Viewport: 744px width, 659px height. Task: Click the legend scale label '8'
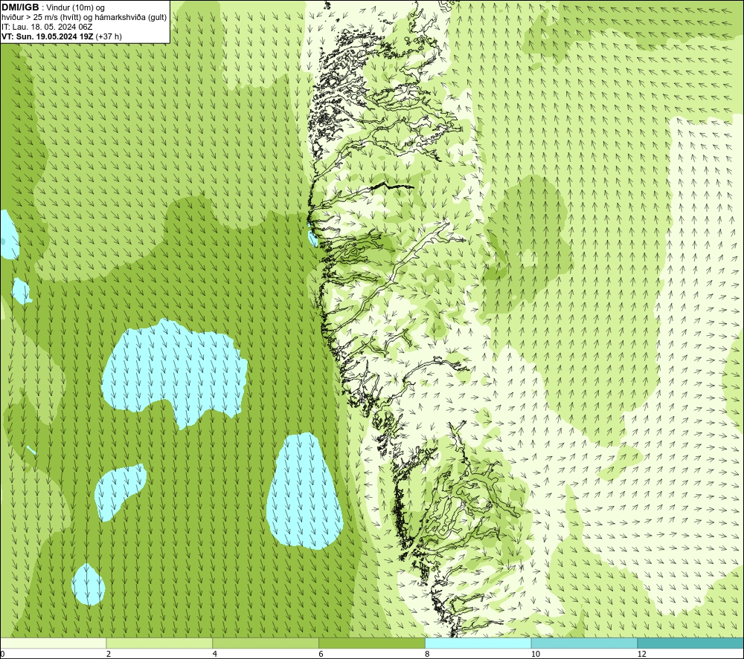click(x=427, y=654)
